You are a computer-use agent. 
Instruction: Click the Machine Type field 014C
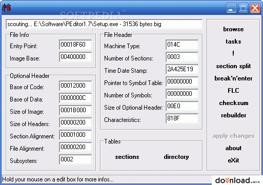pos(182,45)
